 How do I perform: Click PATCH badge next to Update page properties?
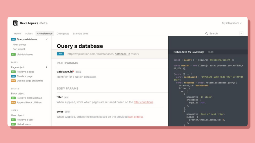(13, 81)
